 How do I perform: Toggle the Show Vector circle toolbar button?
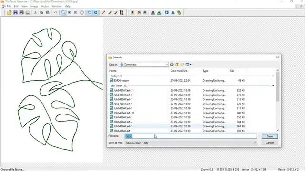96,13
